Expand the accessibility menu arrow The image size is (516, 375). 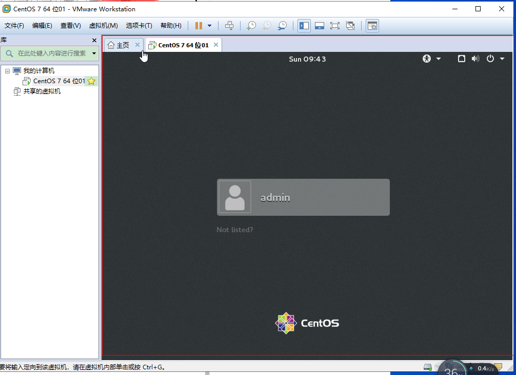click(439, 59)
